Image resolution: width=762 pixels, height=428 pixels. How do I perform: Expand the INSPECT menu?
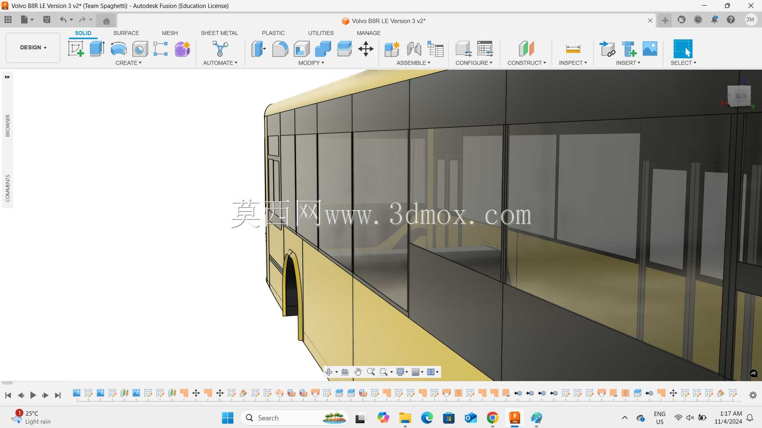click(x=573, y=63)
